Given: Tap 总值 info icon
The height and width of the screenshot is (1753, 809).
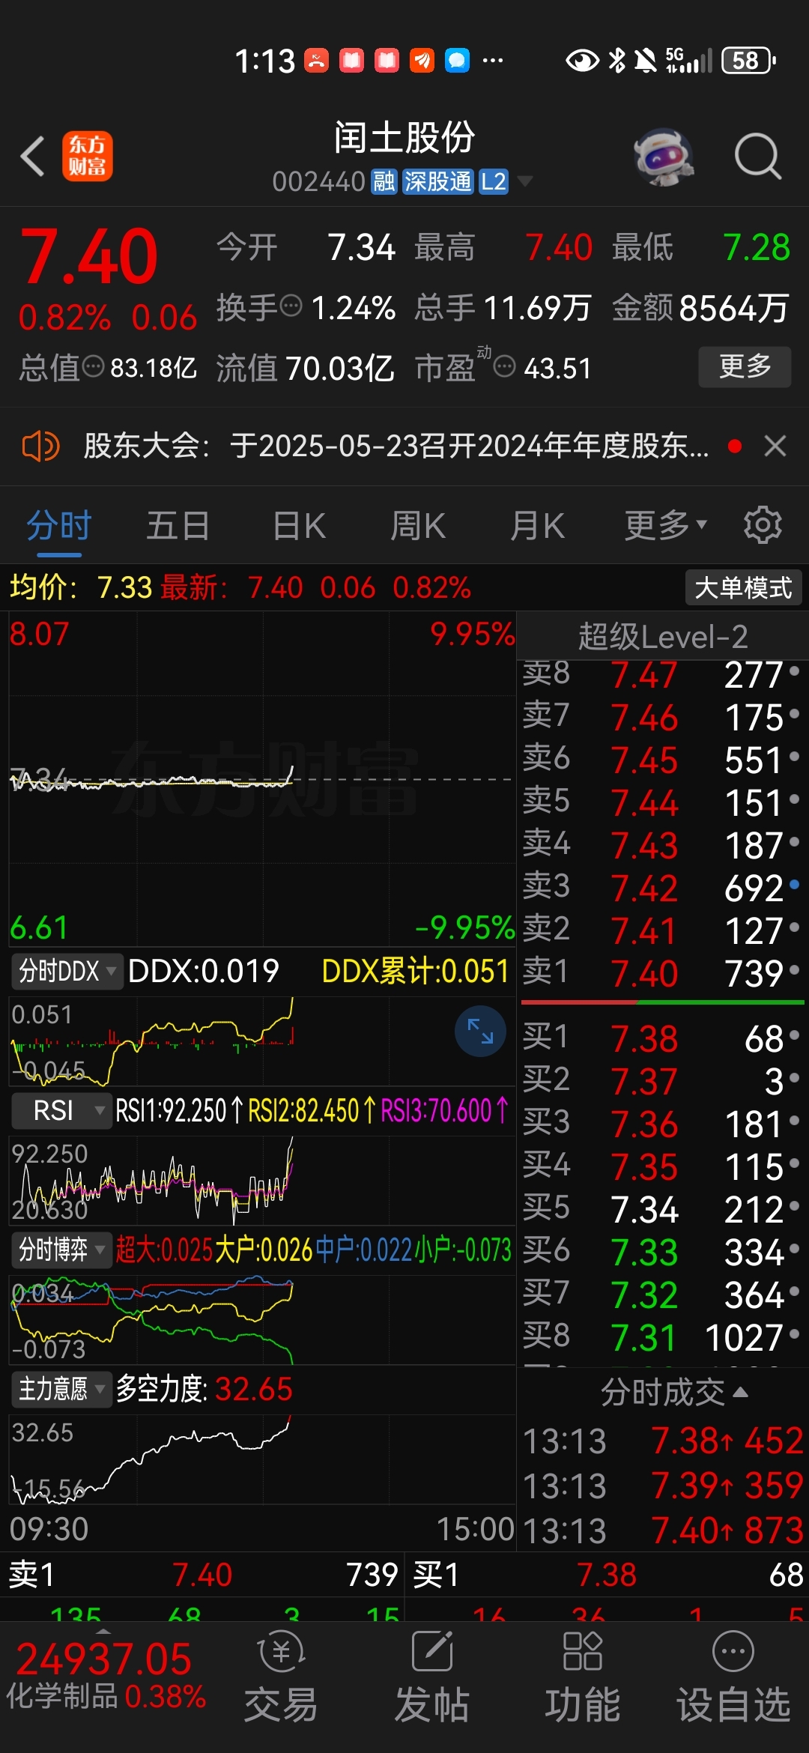Looking at the screenshot, I should (93, 366).
